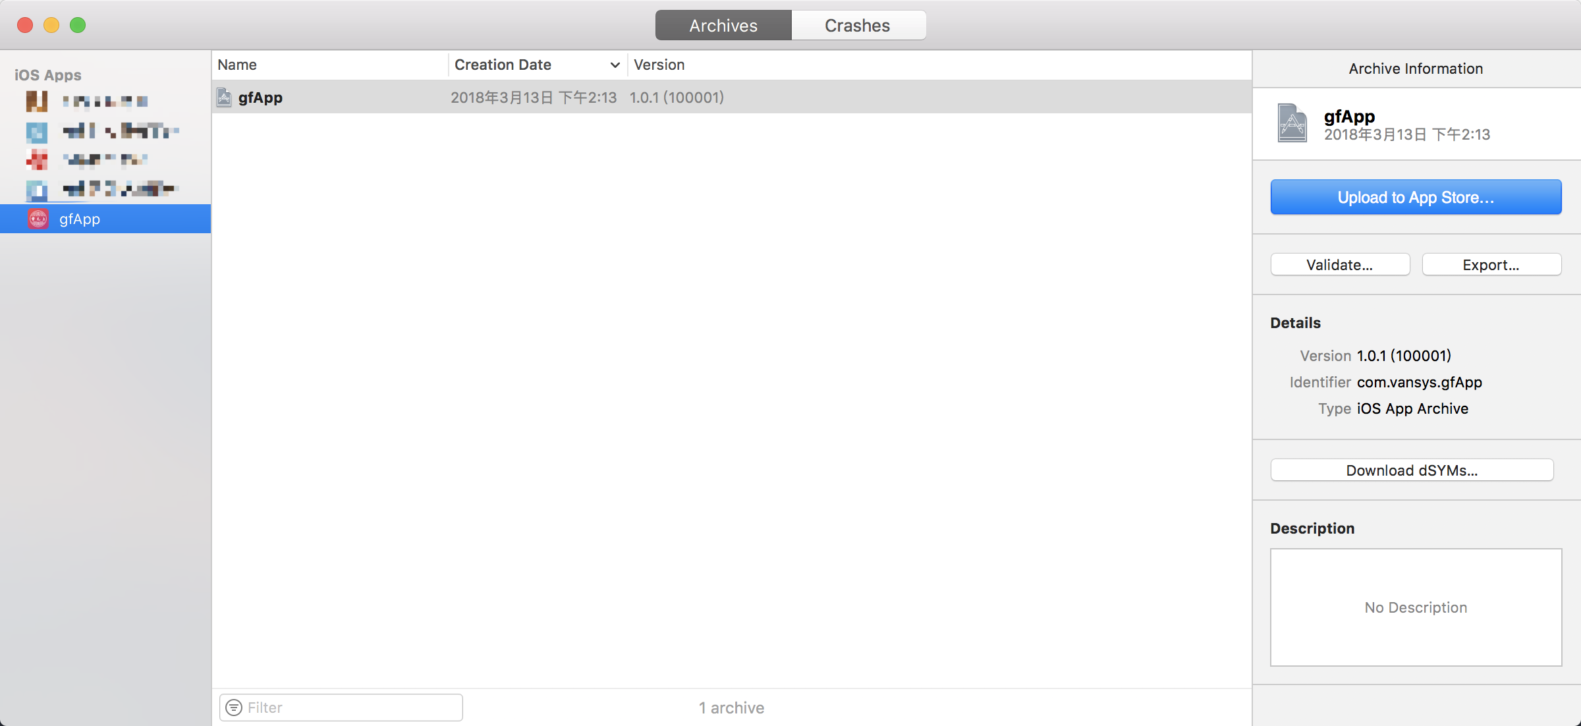Select gfApp in the iOS Apps sidebar
The height and width of the screenshot is (726, 1581).
coord(105,219)
